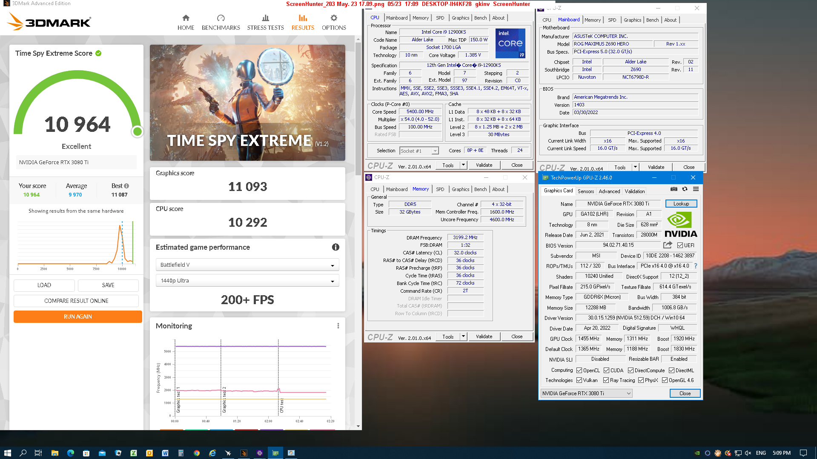Click green score gauge knob
817x459 pixels.
[137, 131]
